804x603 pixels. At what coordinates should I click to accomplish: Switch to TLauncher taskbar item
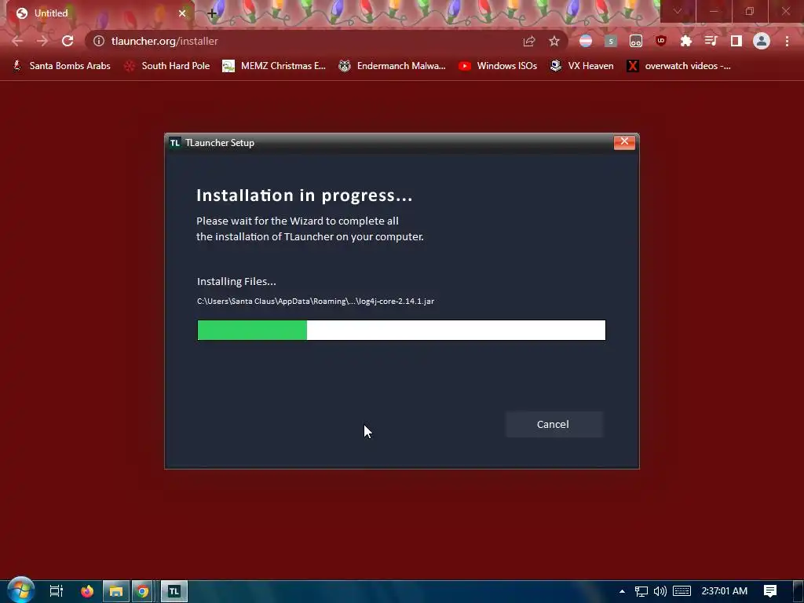click(x=174, y=591)
